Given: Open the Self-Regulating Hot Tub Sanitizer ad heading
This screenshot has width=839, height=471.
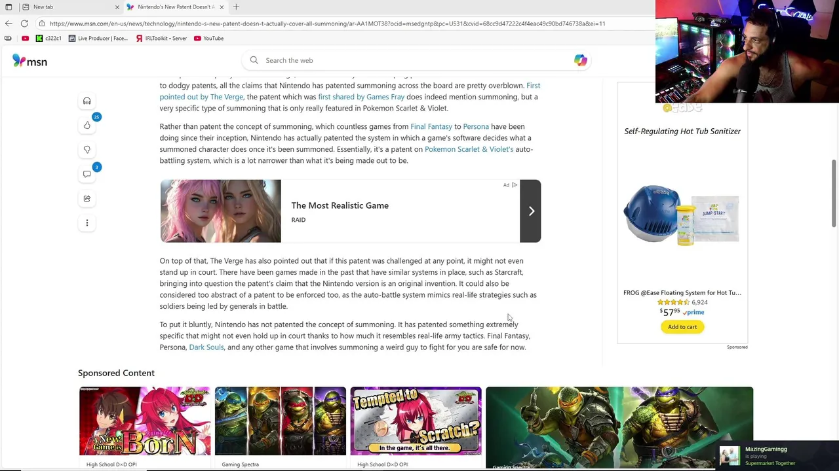Looking at the screenshot, I should pos(682,131).
